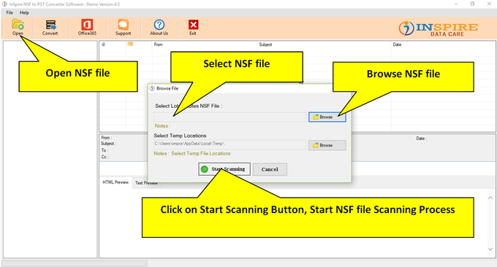Click the app icon in title bar
Viewport: 497px width, 267px height.
[x=4, y=4]
